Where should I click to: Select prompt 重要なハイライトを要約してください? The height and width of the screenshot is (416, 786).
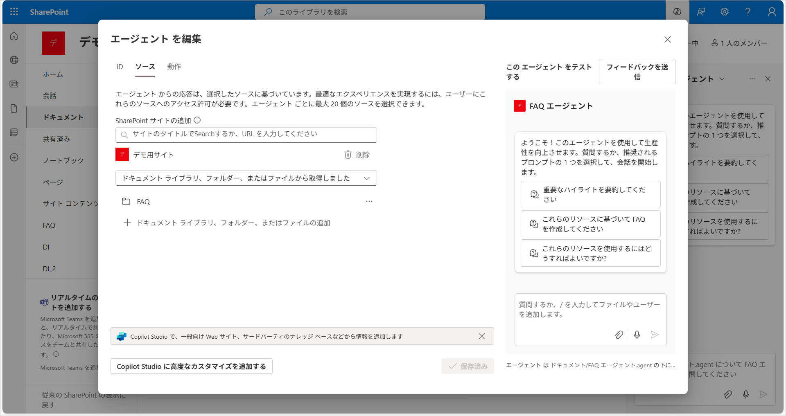point(590,194)
